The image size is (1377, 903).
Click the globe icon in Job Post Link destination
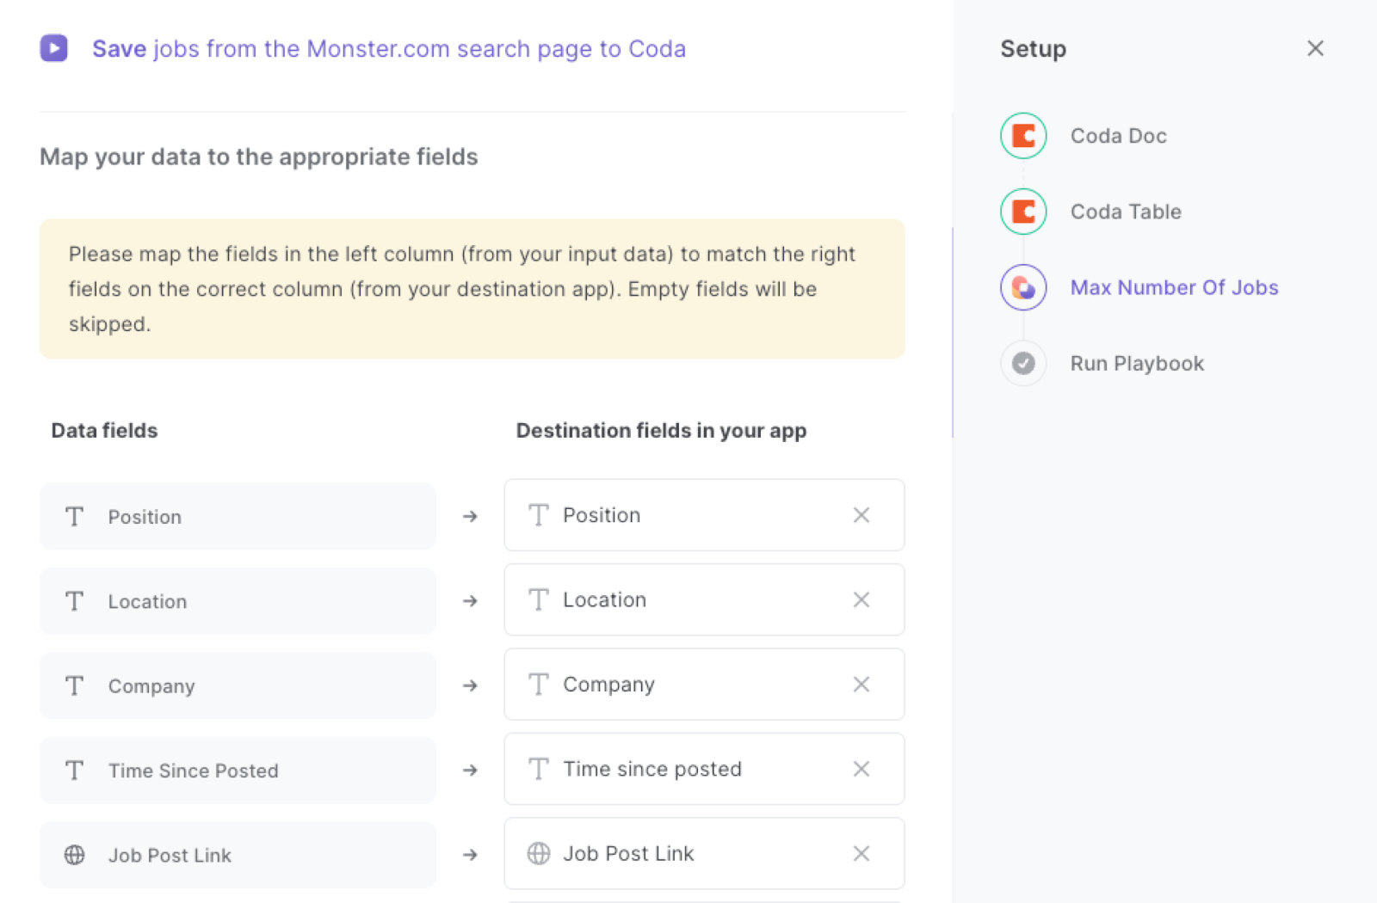coord(539,853)
